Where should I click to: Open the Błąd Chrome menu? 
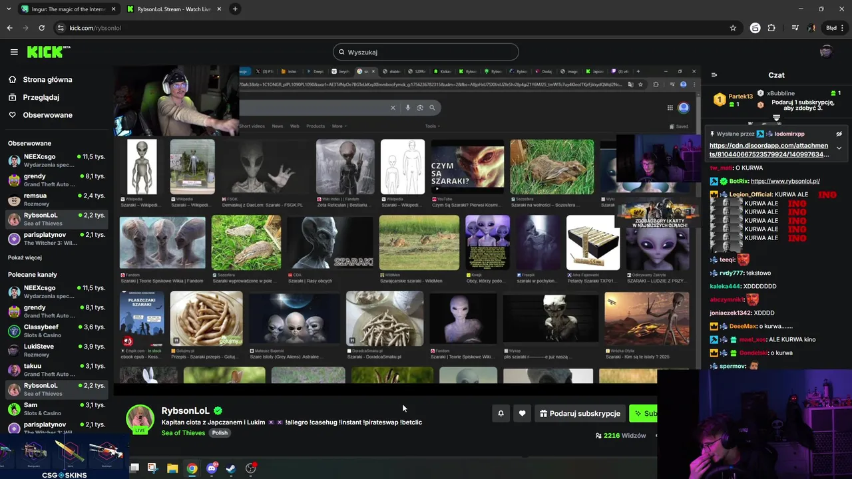click(x=835, y=28)
